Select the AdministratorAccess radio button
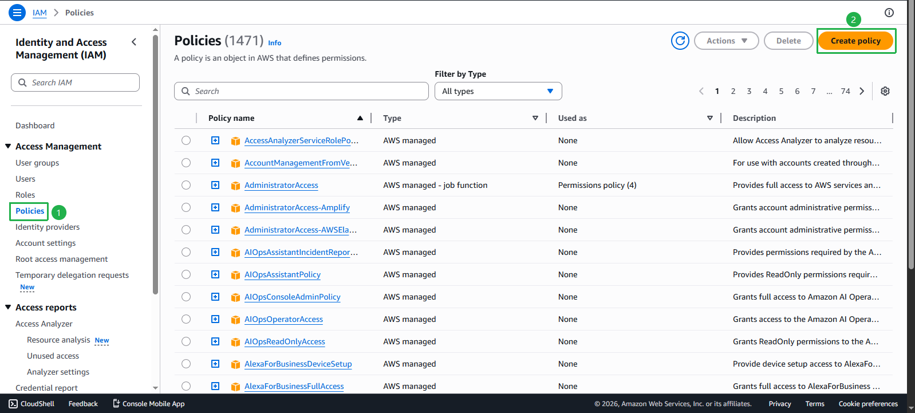 [186, 185]
